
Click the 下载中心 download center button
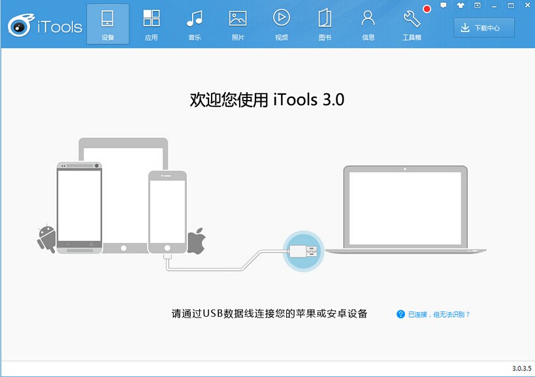(x=484, y=27)
